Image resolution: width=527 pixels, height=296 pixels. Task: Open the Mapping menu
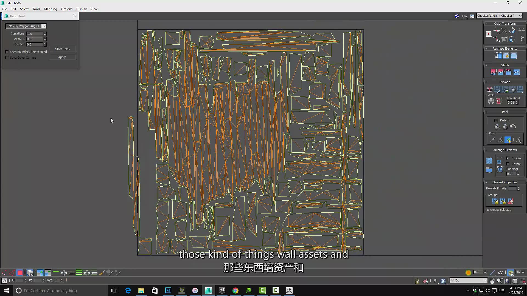click(x=51, y=9)
